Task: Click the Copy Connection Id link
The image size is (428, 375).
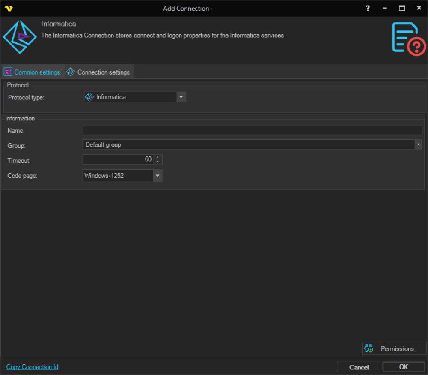Action: pos(32,367)
